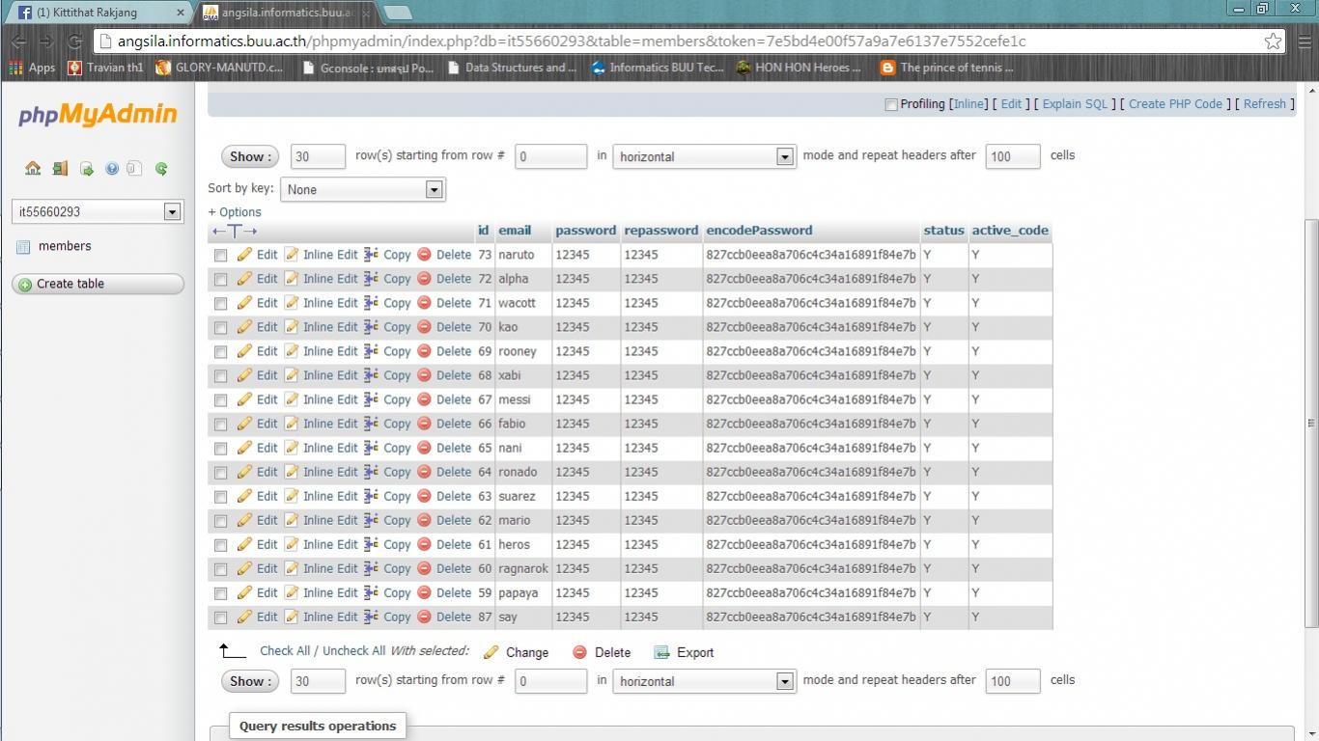This screenshot has width=1319, height=741.
Task: Select the angsila.informatics.buu phpMyAdmin tab
Action: click(x=285, y=13)
